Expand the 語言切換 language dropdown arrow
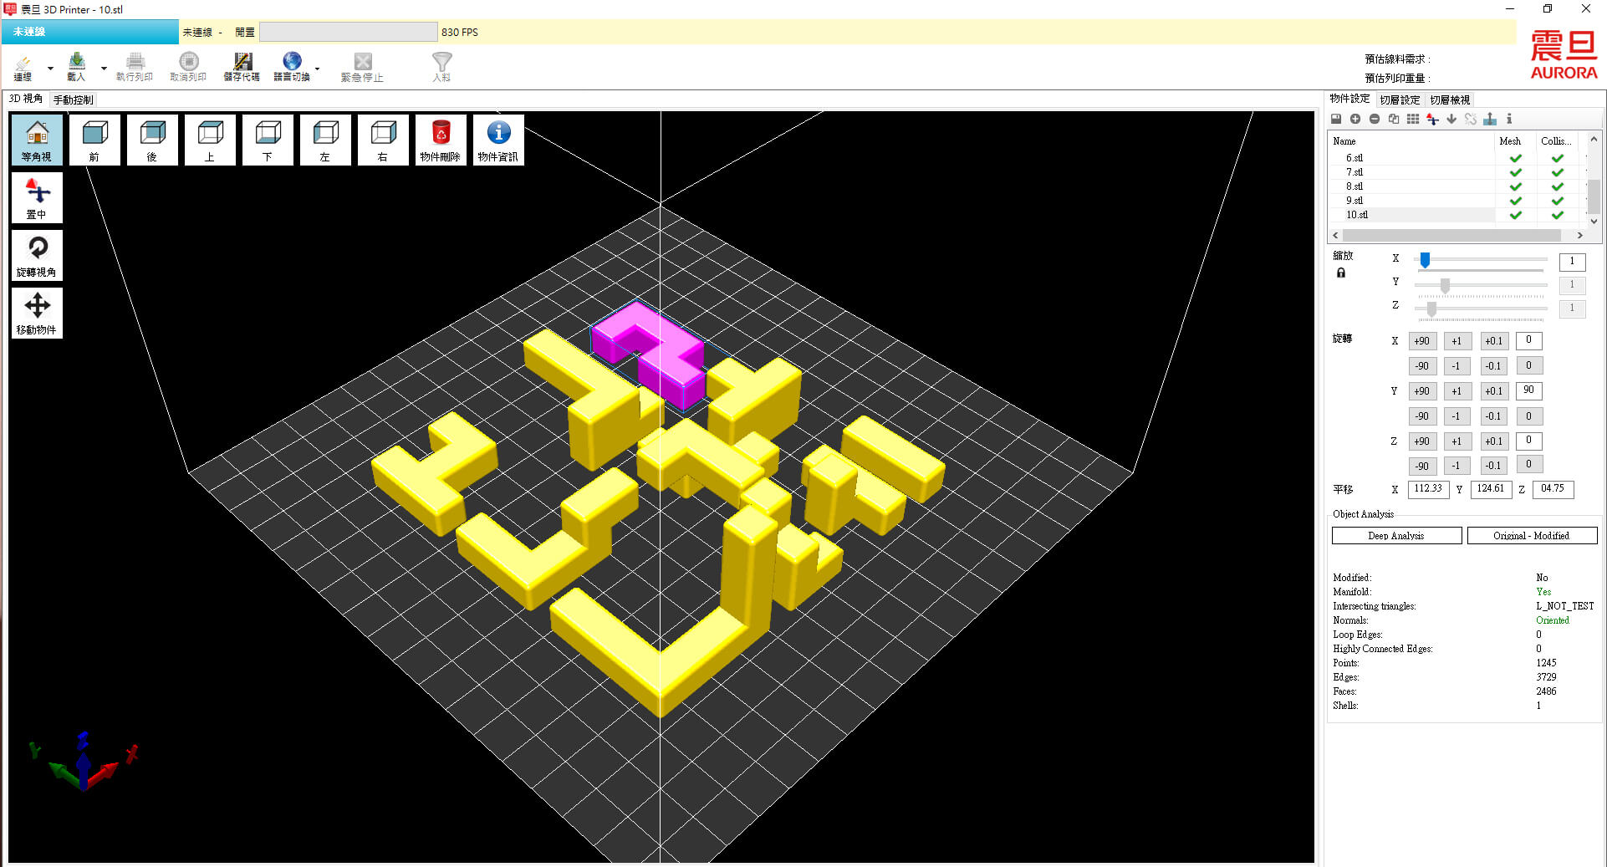 tap(318, 68)
